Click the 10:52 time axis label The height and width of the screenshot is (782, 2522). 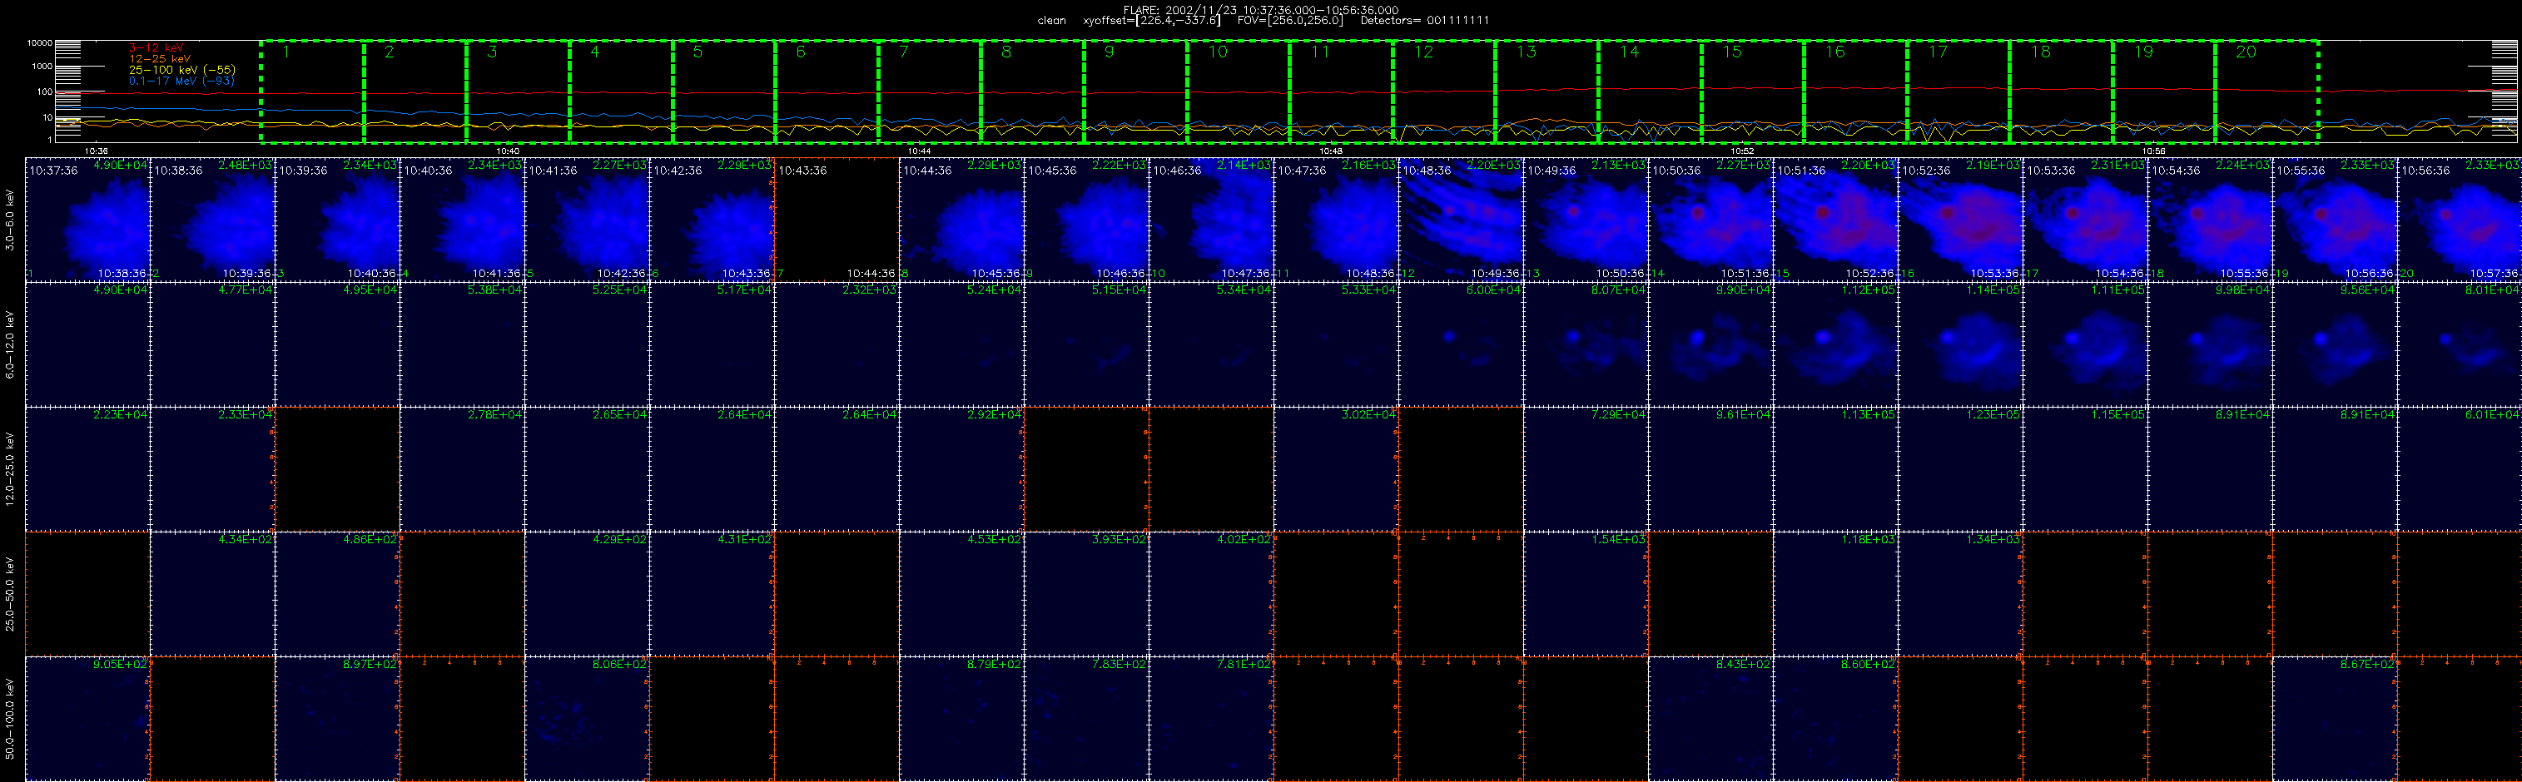click(1742, 151)
